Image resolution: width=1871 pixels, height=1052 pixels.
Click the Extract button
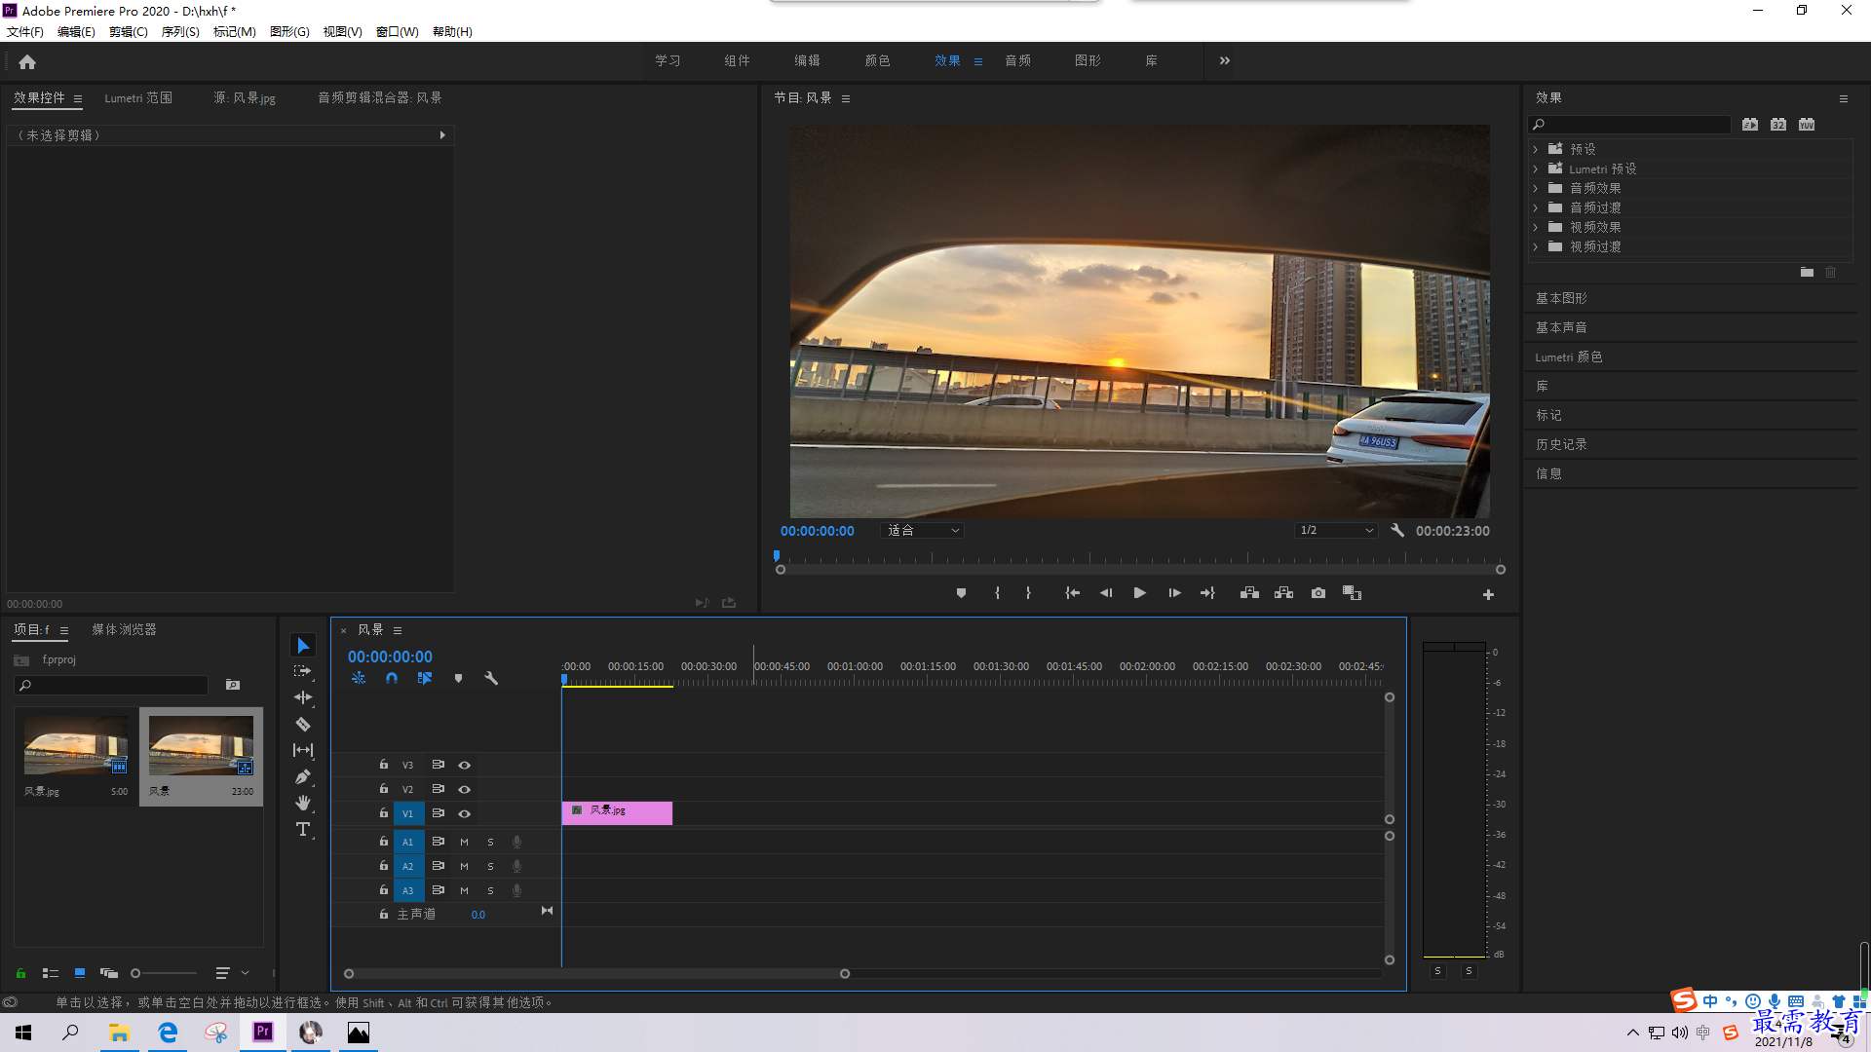coord(1283,593)
